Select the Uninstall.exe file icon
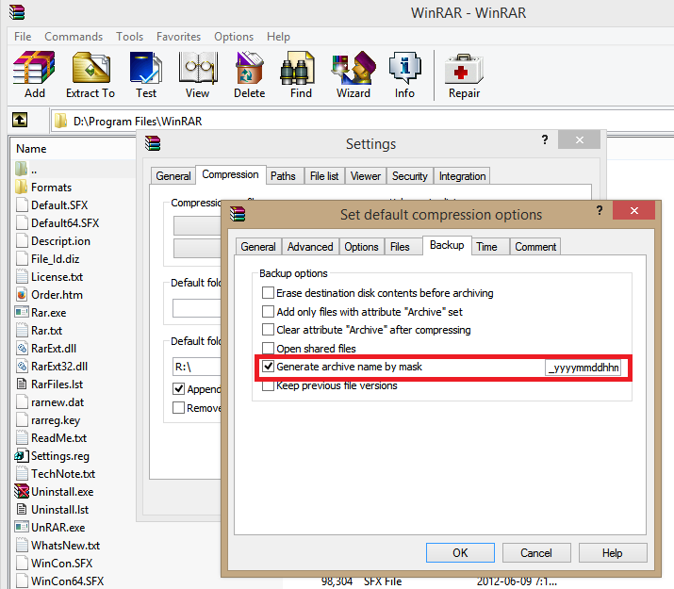674x589 pixels. point(22,491)
